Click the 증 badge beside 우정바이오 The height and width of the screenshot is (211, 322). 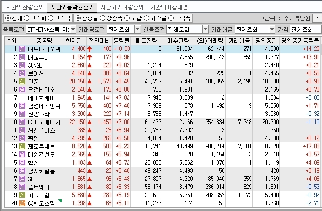coord(22,89)
